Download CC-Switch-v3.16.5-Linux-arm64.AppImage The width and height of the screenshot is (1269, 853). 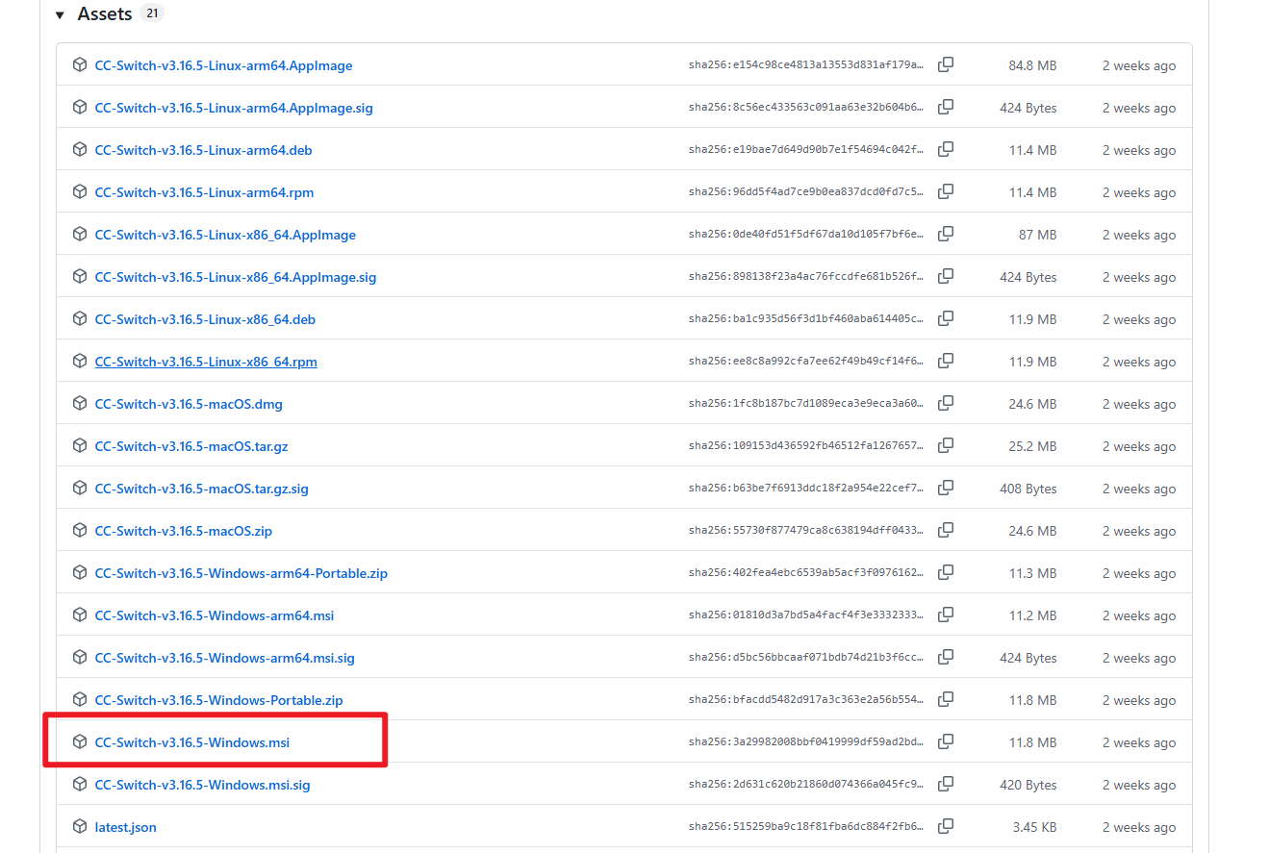tap(223, 65)
